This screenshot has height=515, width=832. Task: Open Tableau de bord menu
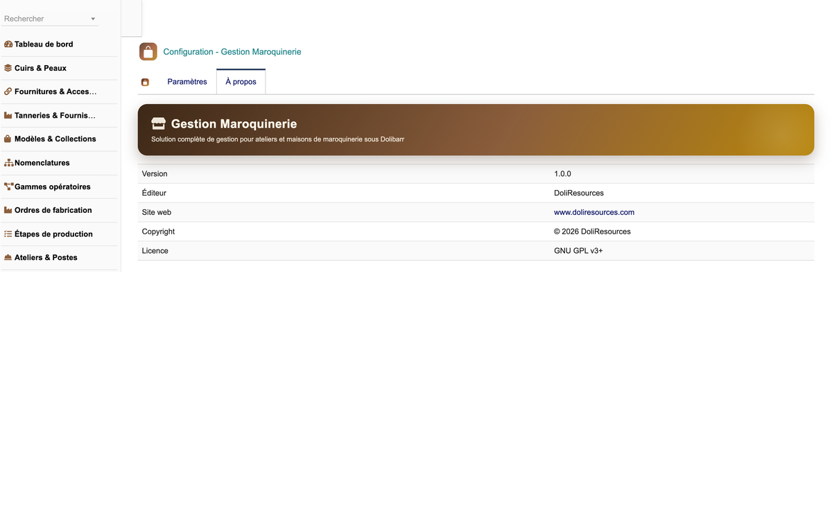point(44,44)
